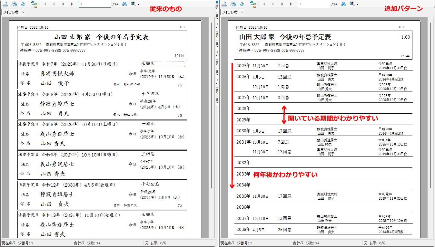The image size is (435, 247).
Task: Go to next page in right viewer
Action: tap(282, 4)
